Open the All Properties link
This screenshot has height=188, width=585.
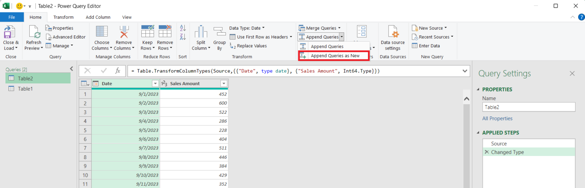click(497, 118)
